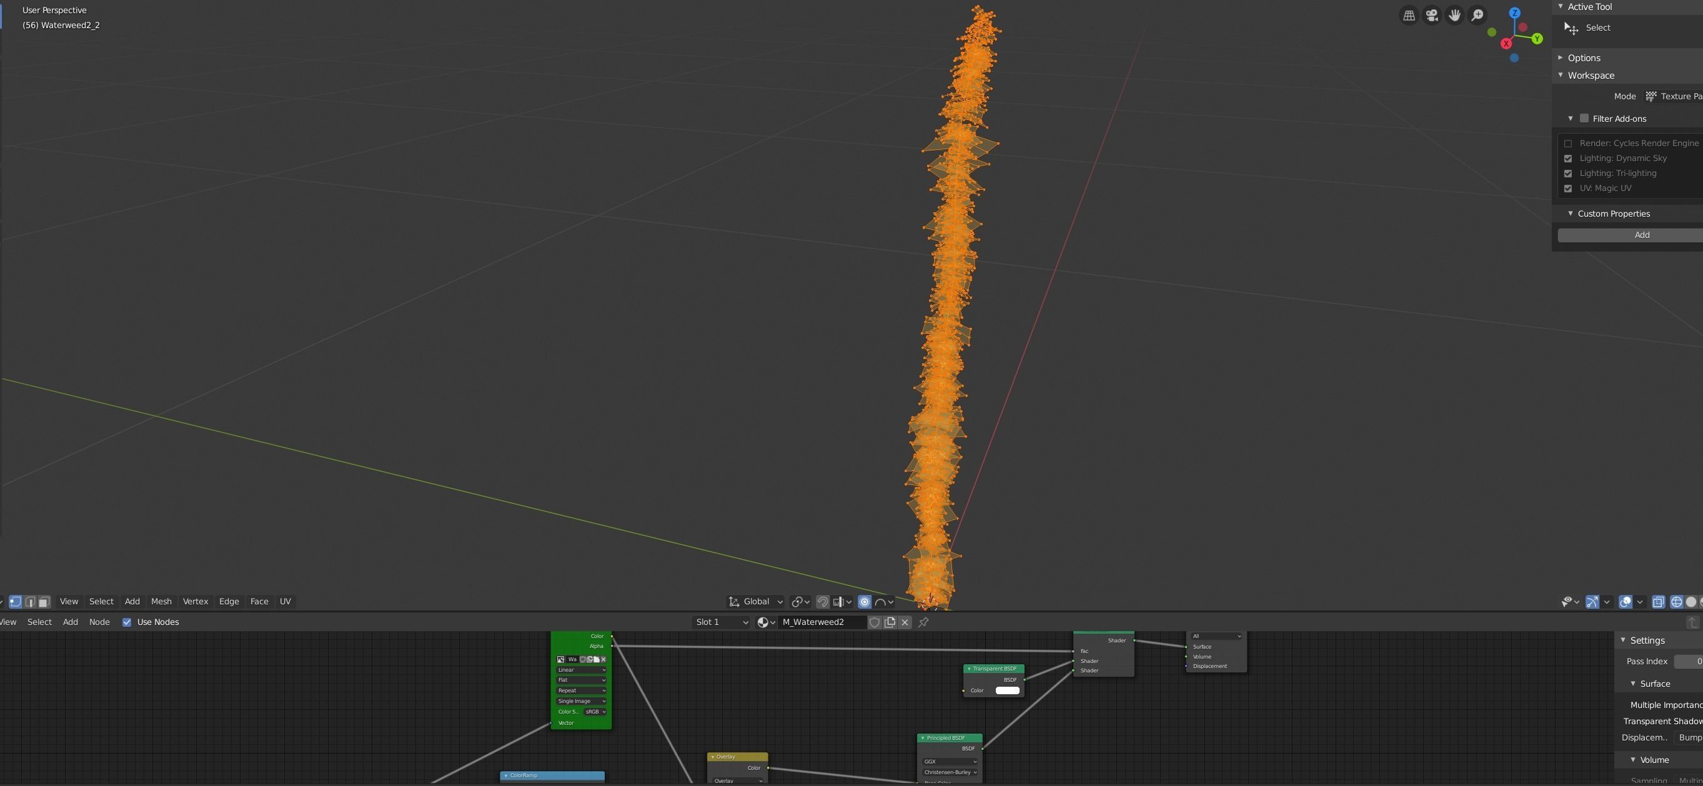Expand the Options panel
This screenshot has height=786, width=1703.
1584,58
